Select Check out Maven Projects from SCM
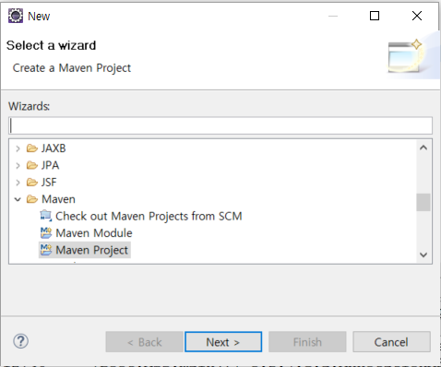441x367 pixels. coord(149,216)
